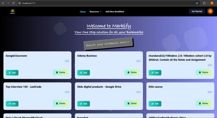Viewport: 217px width, 118px height.
Task: Delete 30dc digital products bookmark
Action: tap(132, 103)
